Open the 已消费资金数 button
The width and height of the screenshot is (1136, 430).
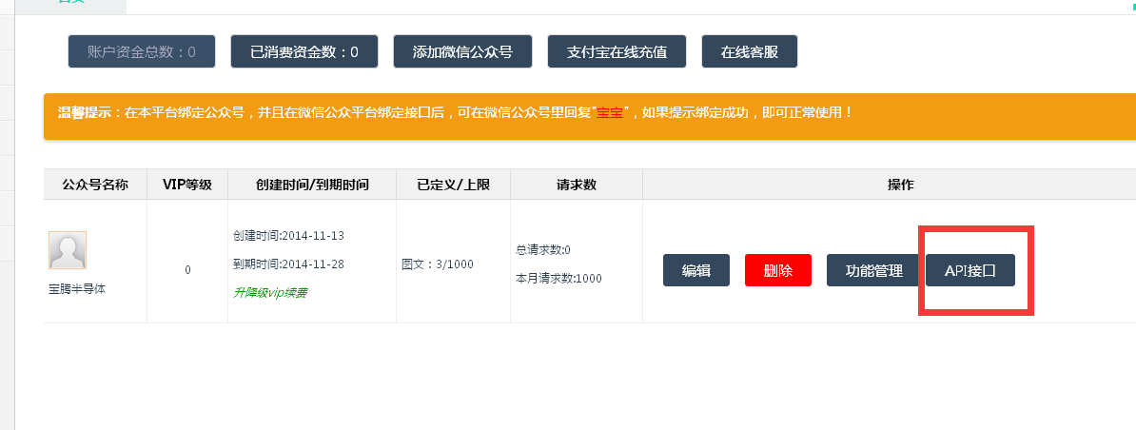(304, 51)
